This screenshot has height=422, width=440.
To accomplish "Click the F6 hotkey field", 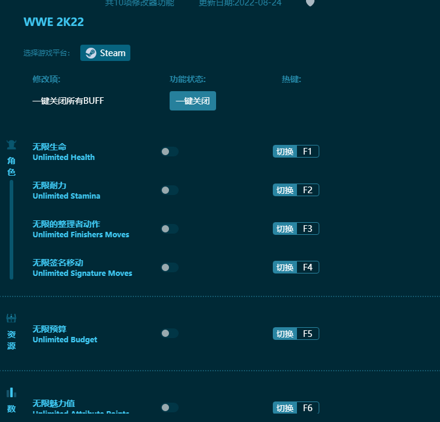I will [308, 408].
